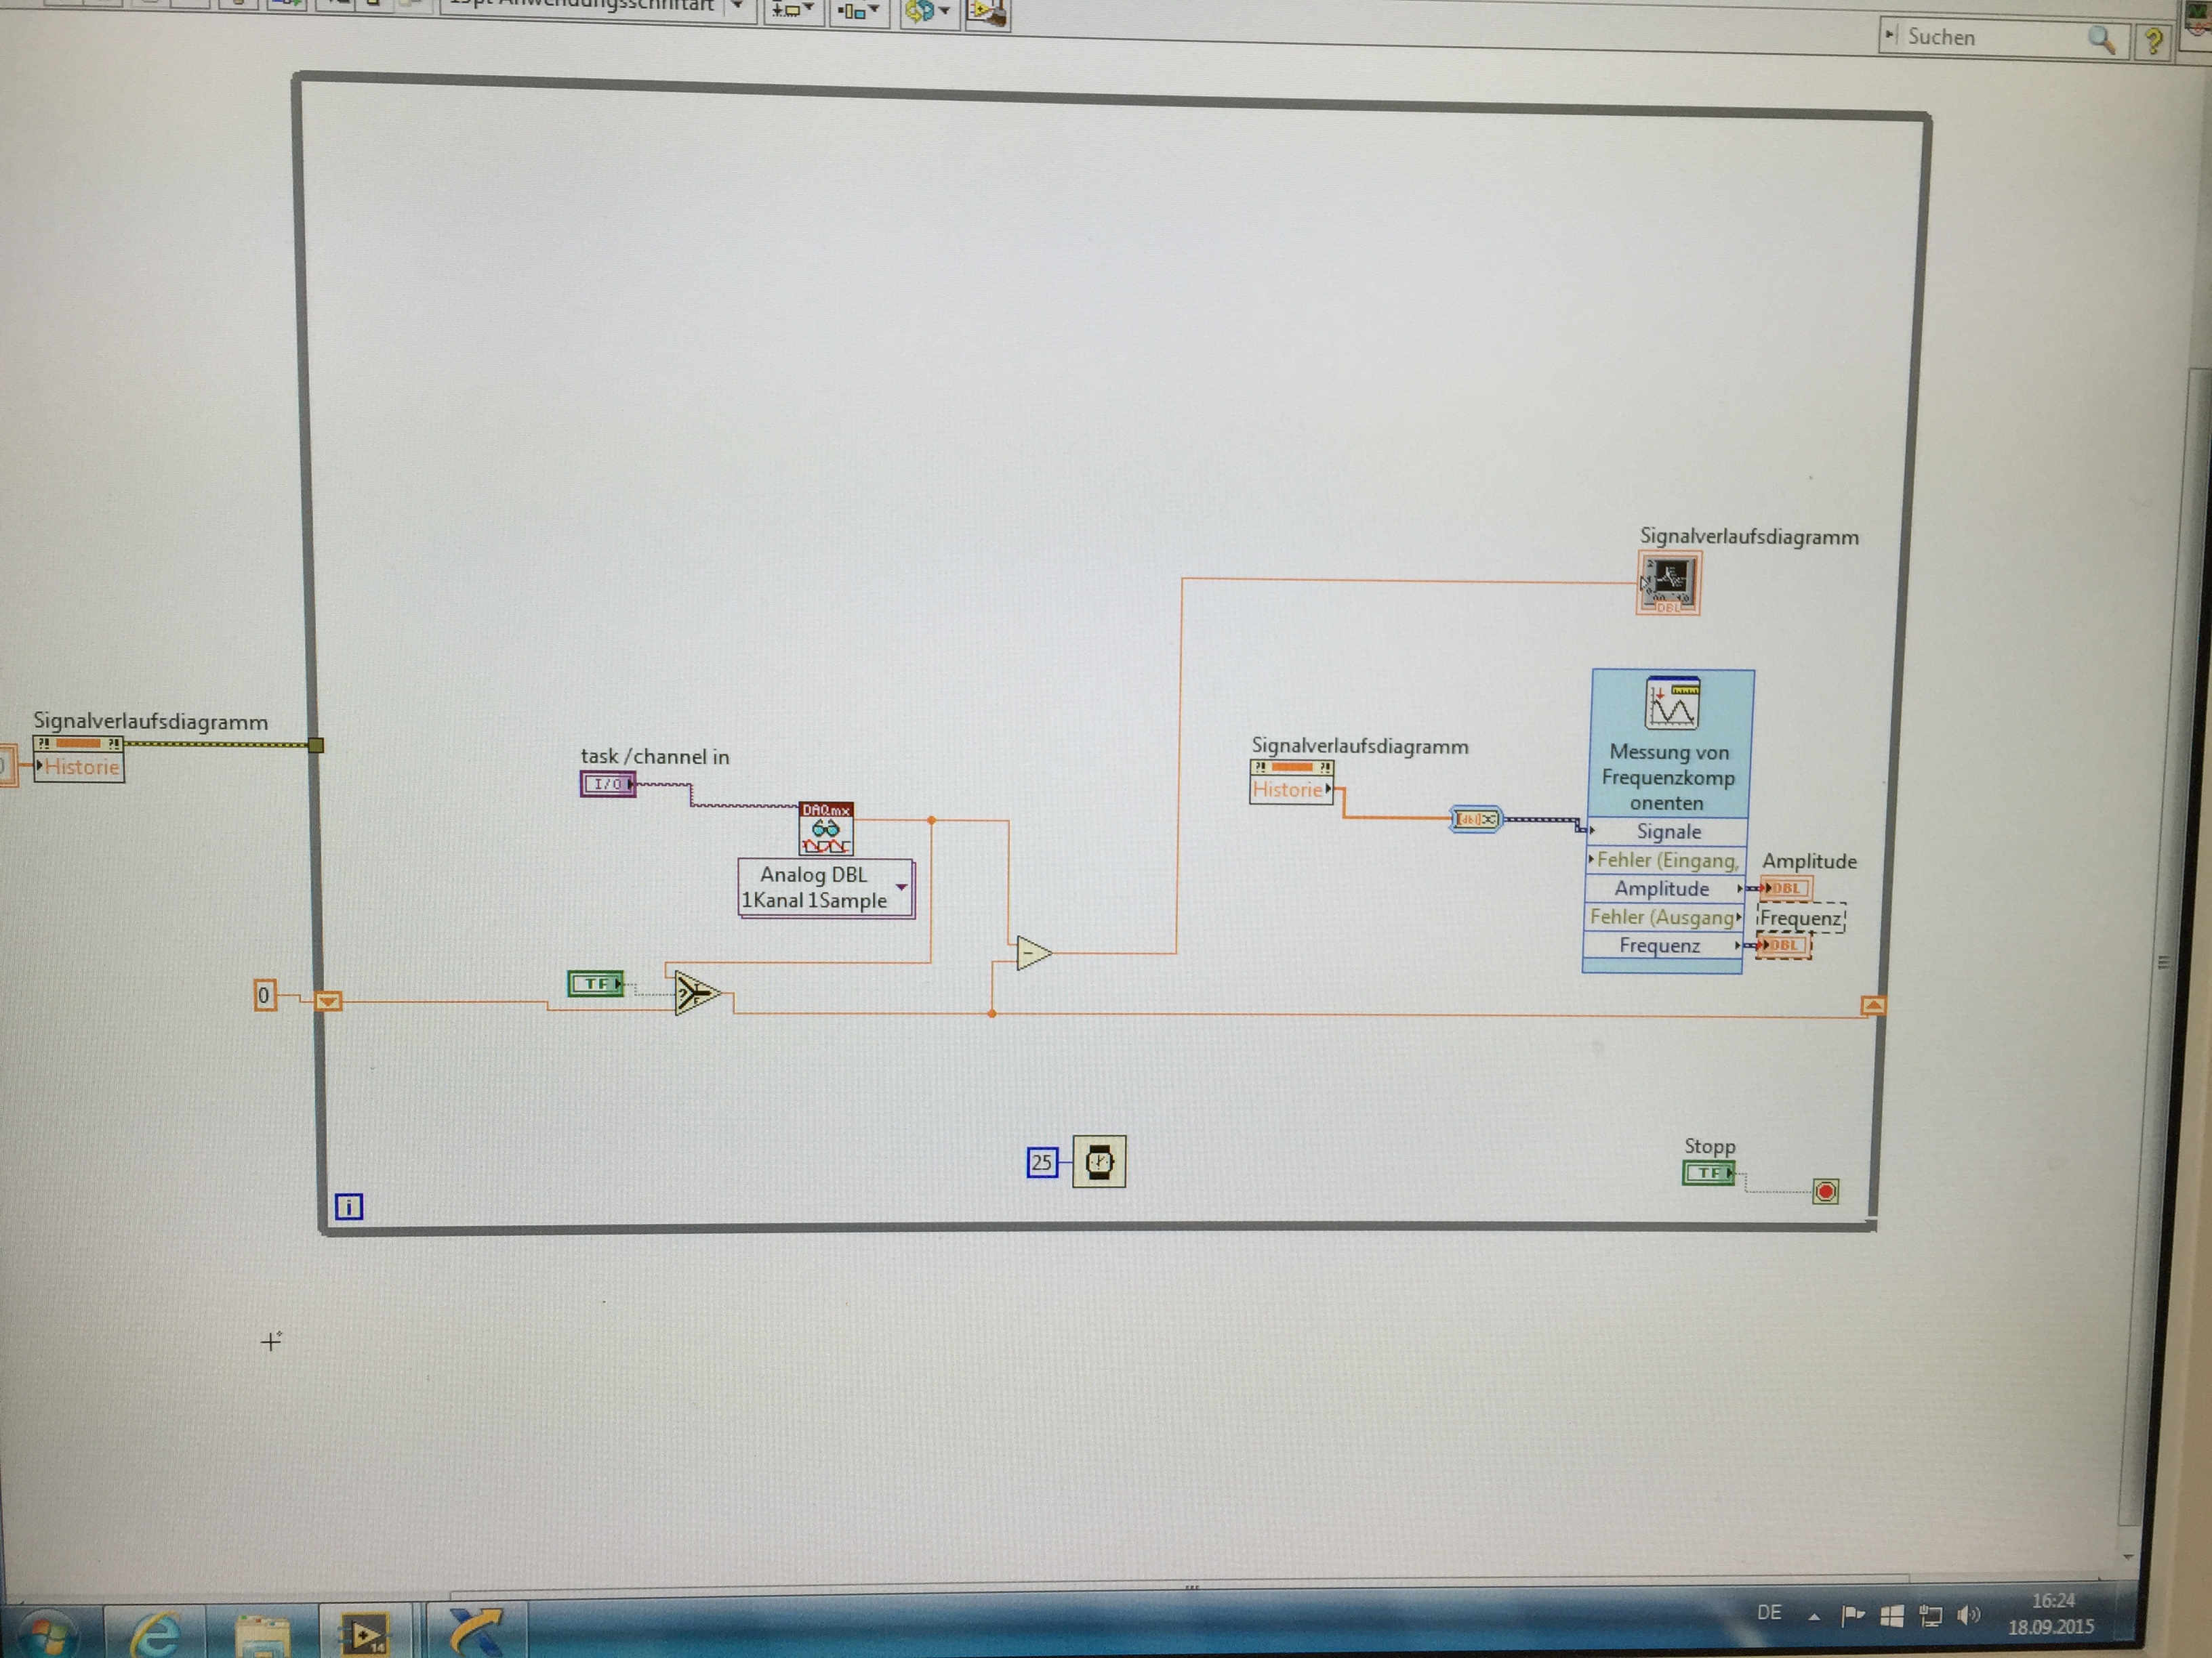Open Internet Explorer from taskbar

(x=156, y=1633)
